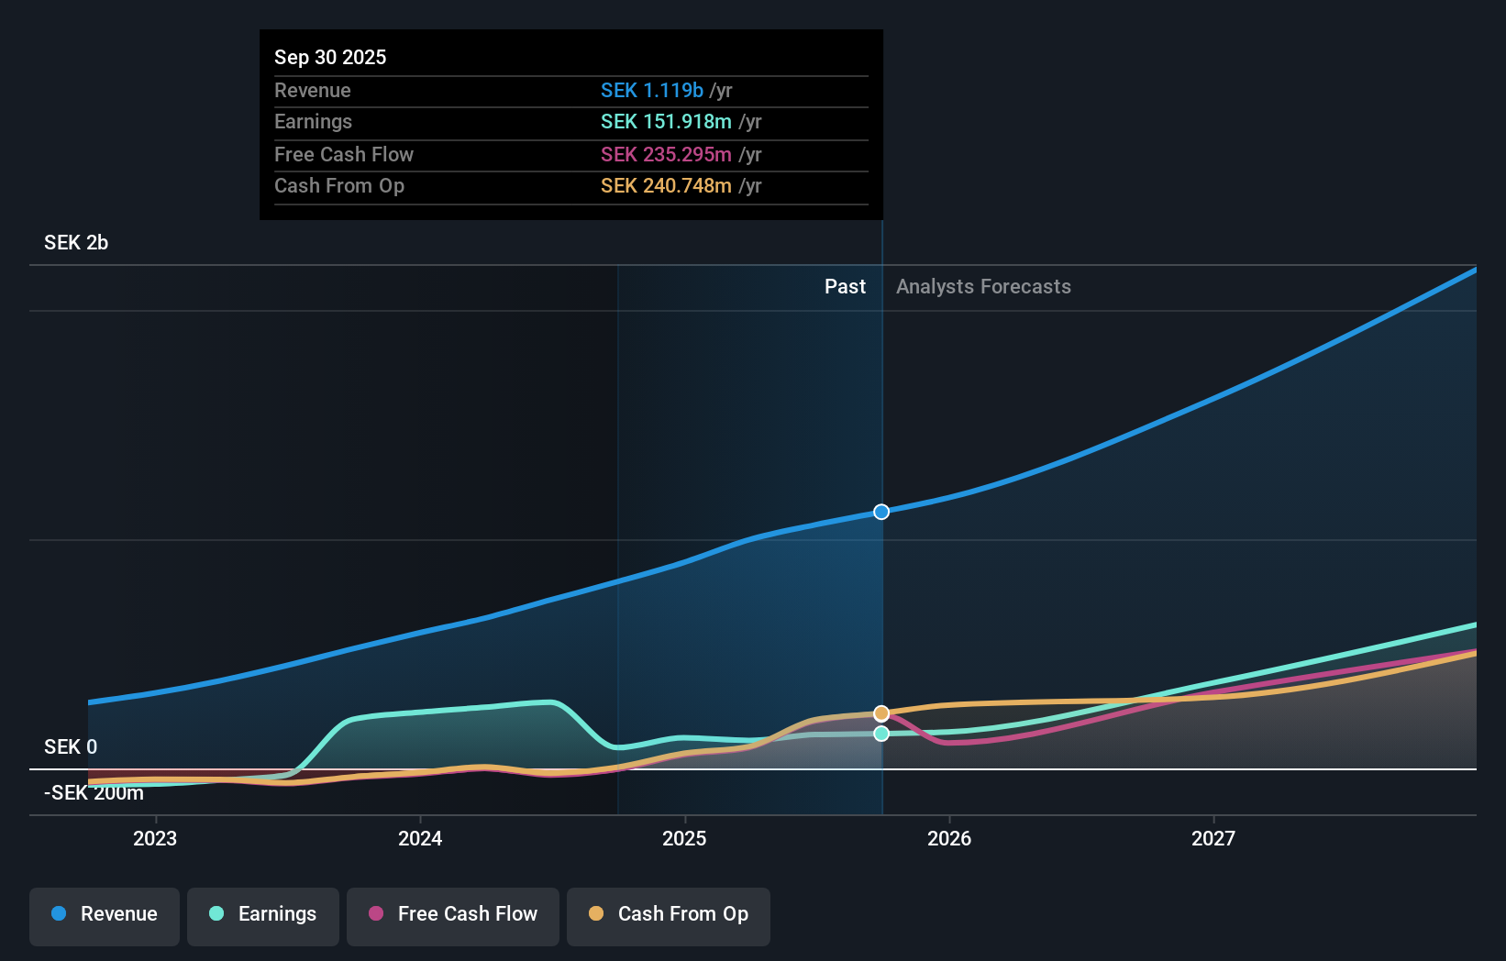The height and width of the screenshot is (961, 1506).
Task: Click the Revenue data point marker on chart
Action: click(x=881, y=512)
